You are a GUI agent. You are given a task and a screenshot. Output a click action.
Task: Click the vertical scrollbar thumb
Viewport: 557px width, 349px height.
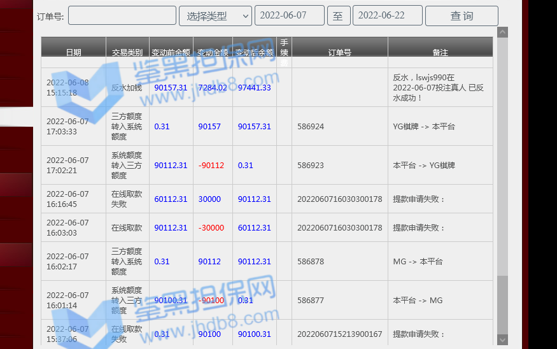(503, 304)
